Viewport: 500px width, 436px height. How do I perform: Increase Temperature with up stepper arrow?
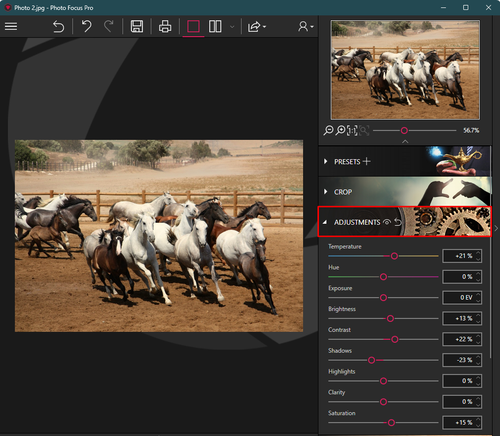pos(478,252)
